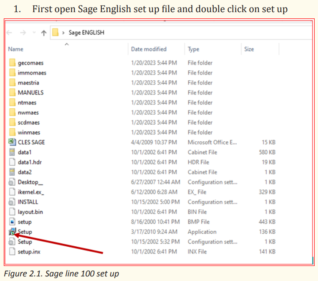Select the setup.inx file name
The width and height of the screenshot is (318, 281).
click(x=29, y=252)
